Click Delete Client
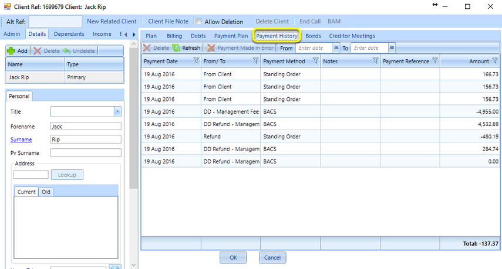This screenshot has height=269, width=502. (x=272, y=22)
